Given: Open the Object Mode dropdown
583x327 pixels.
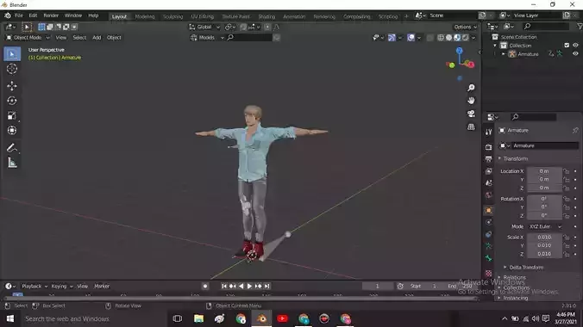Looking at the screenshot, I should 28,38.
